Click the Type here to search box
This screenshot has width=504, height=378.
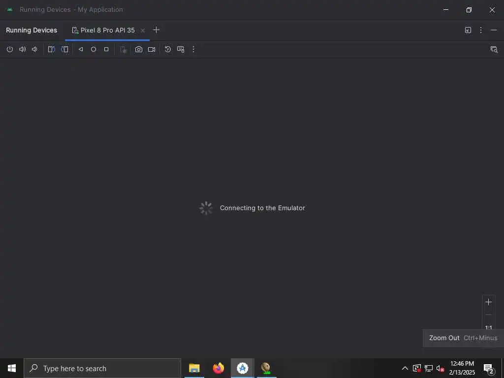[x=102, y=368]
